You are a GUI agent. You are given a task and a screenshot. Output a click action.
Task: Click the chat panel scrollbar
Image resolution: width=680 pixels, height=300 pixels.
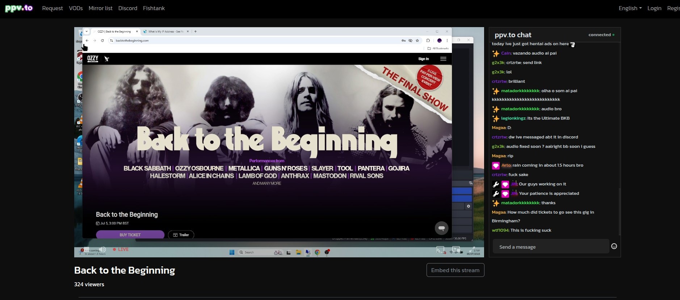point(619,211)
